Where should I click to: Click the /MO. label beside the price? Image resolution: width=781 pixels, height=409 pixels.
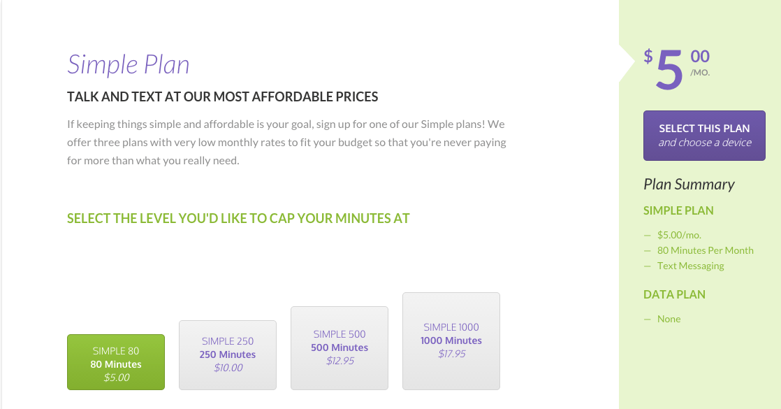(700, 72)
